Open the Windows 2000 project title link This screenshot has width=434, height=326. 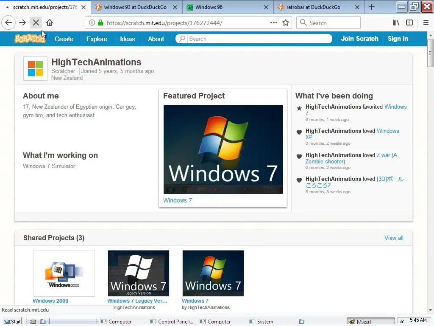tap(50, 301)
